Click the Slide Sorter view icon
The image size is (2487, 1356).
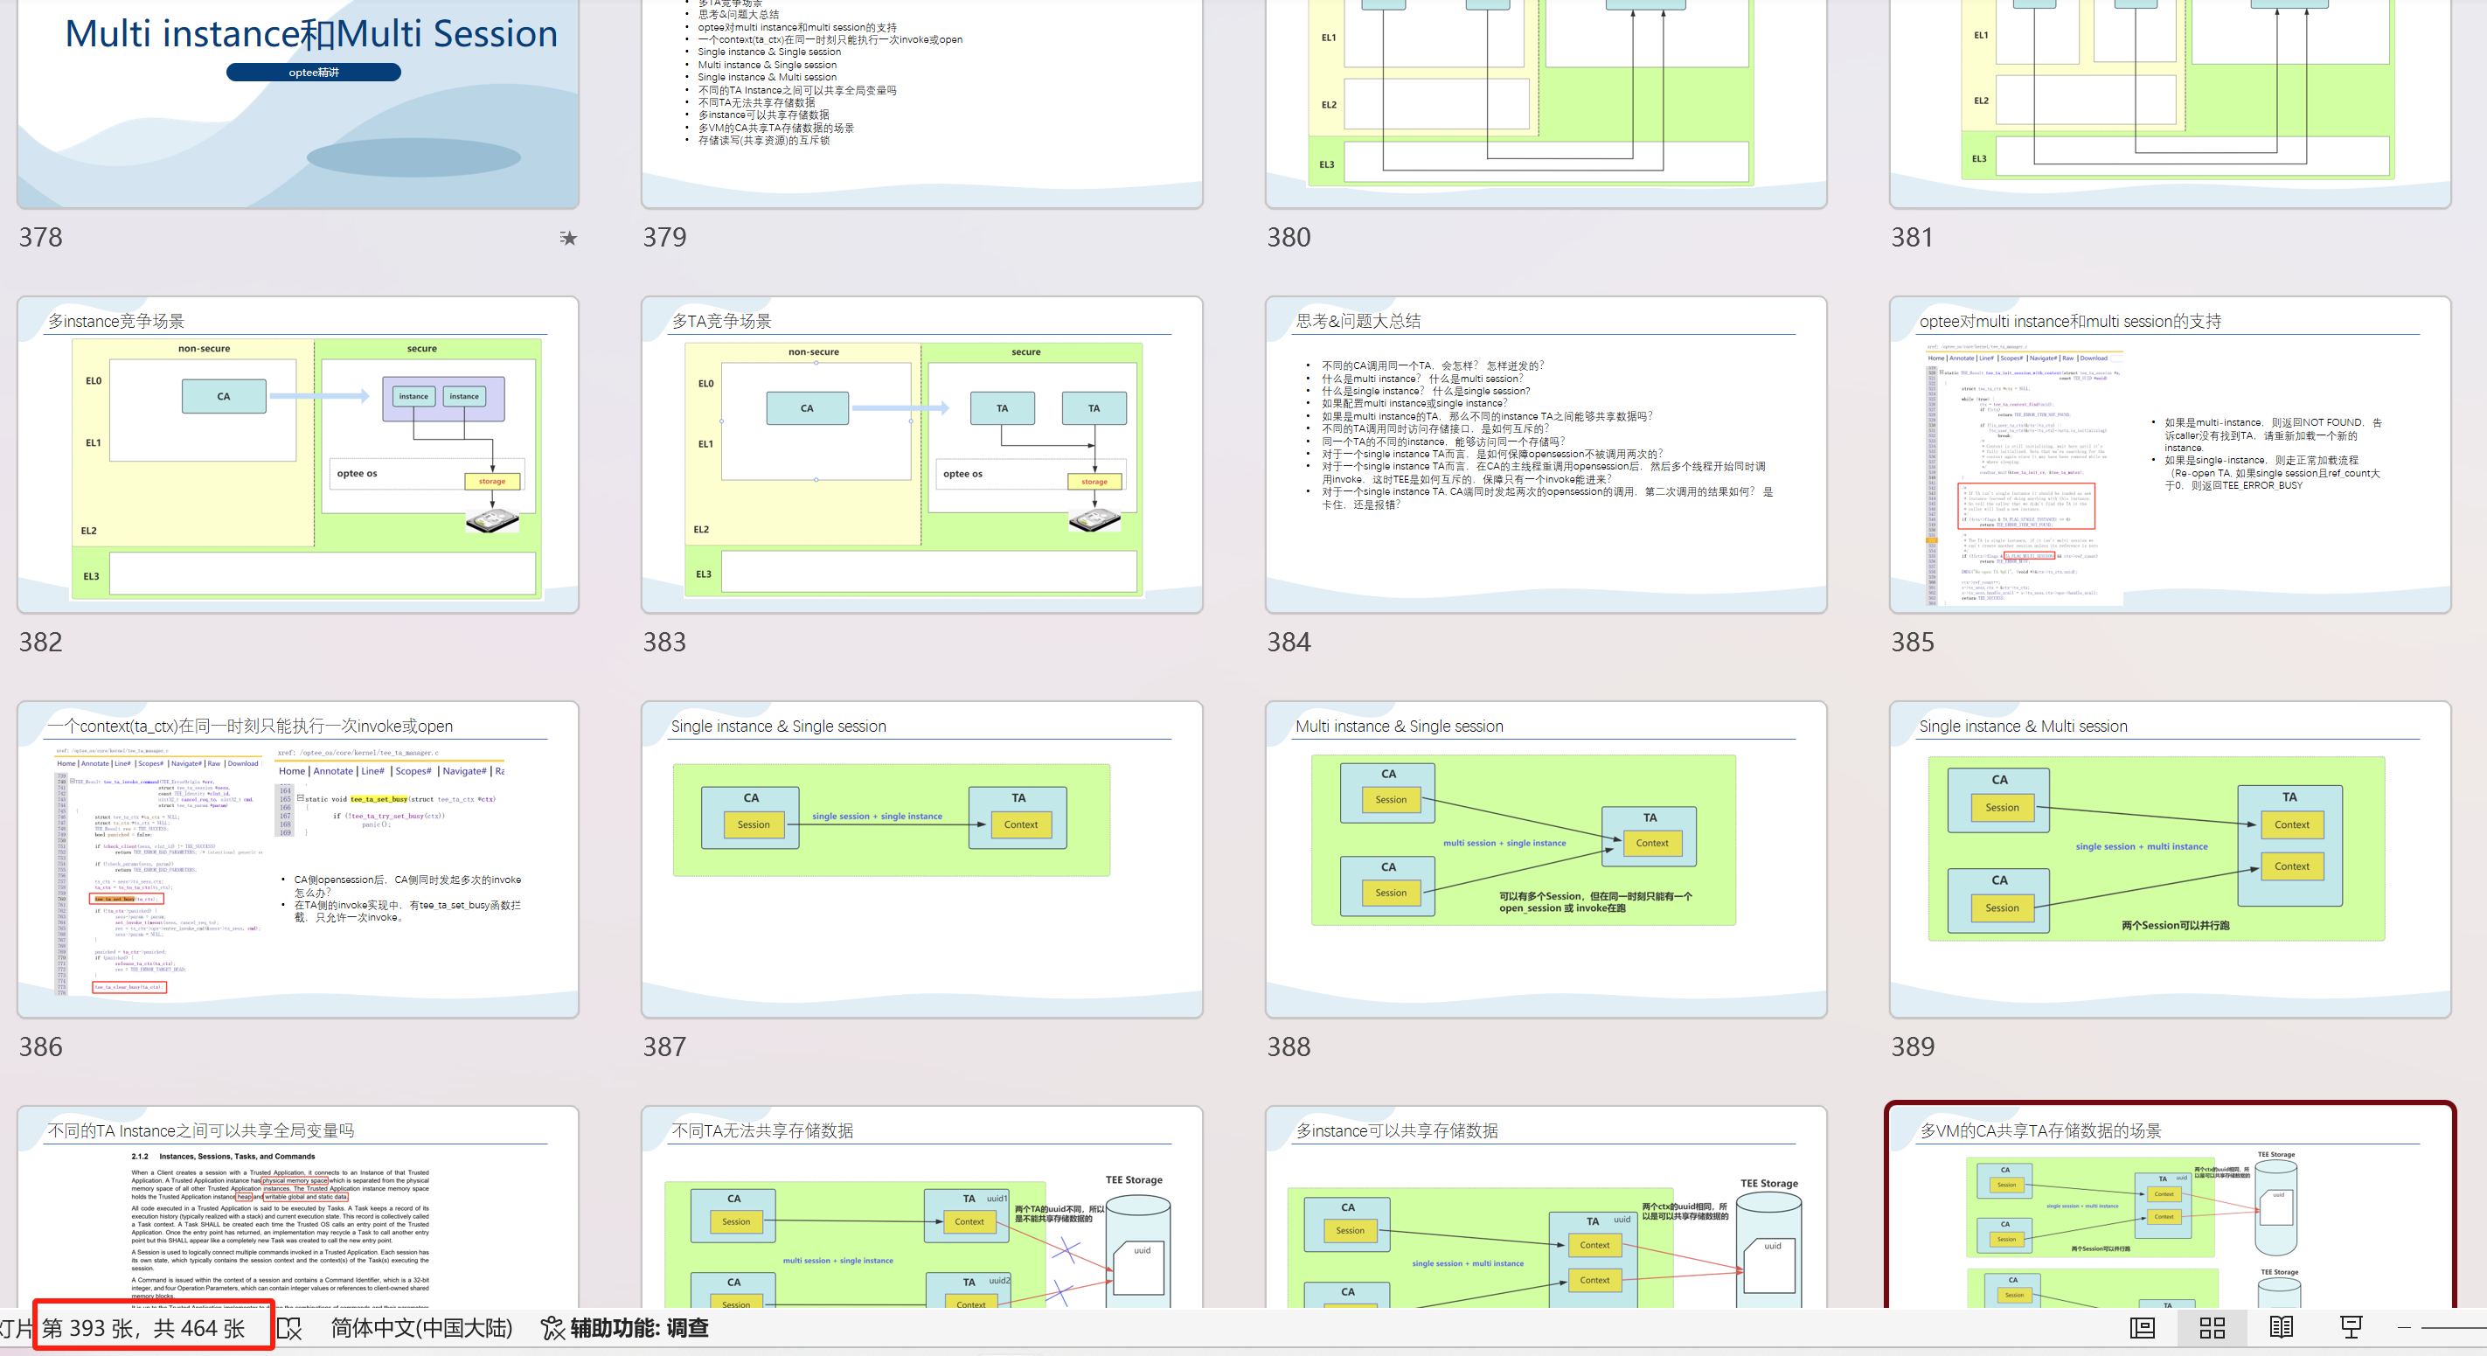coord(2212,1328)
